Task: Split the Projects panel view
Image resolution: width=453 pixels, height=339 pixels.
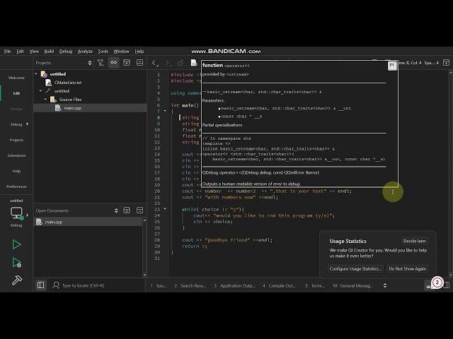Action: (x=127, y=63)
